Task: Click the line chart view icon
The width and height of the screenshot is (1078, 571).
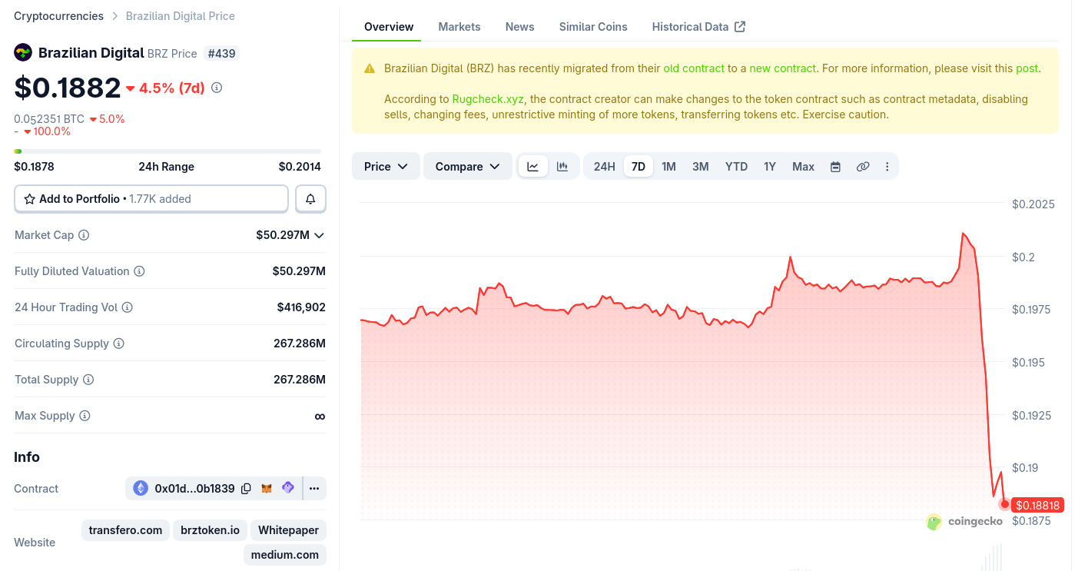Action: pyautogui.click(x=533, y=166)
